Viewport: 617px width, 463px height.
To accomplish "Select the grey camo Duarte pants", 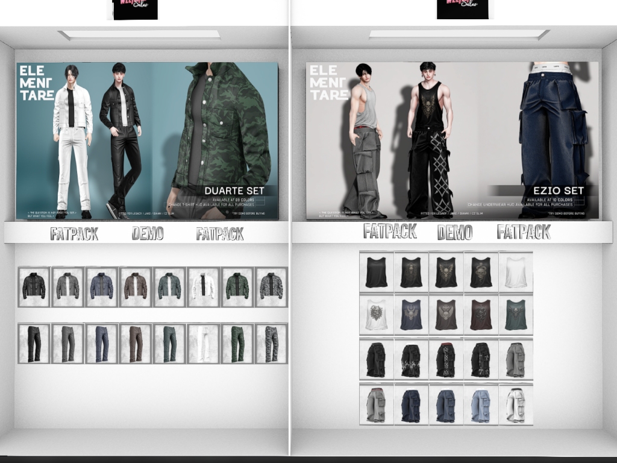I will [271, 344].
